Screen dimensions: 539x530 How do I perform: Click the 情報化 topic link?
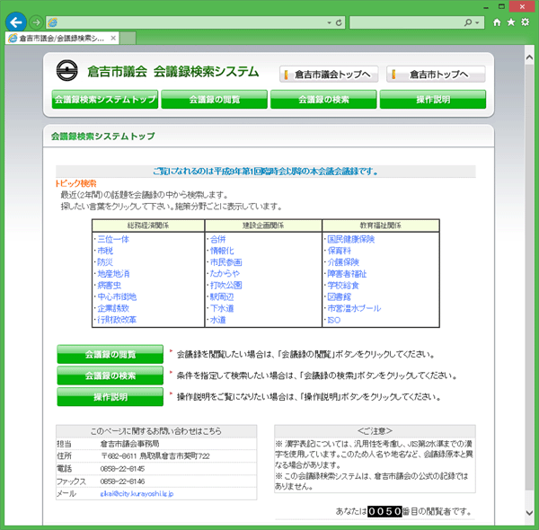222,251
